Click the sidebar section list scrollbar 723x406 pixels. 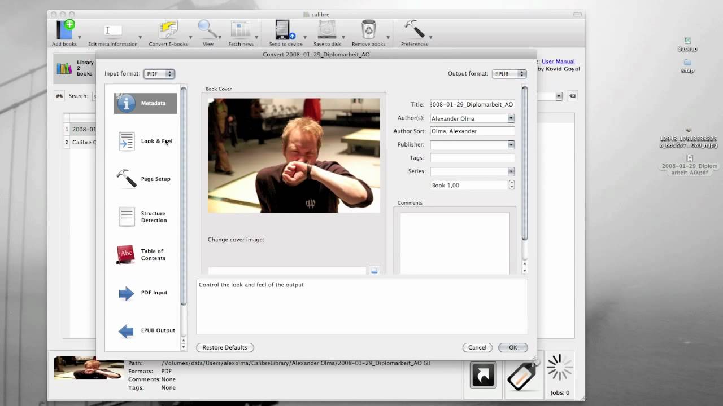pyautogui.click(x=183, y=196)
